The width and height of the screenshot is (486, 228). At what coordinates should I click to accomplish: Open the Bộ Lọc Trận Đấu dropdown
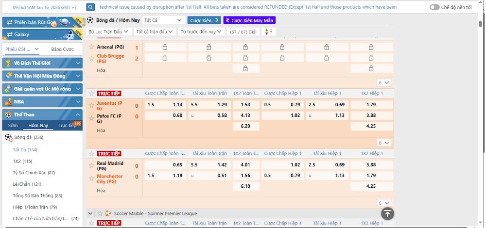109,32
